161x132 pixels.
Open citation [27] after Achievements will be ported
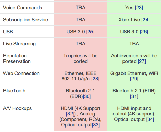coord(142,62)
